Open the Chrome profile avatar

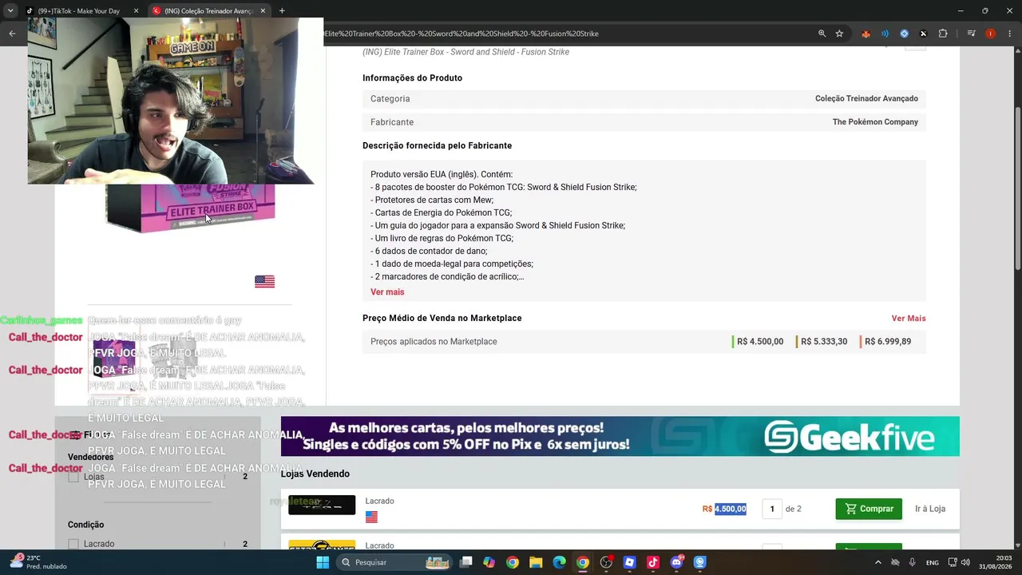(990, 34)
